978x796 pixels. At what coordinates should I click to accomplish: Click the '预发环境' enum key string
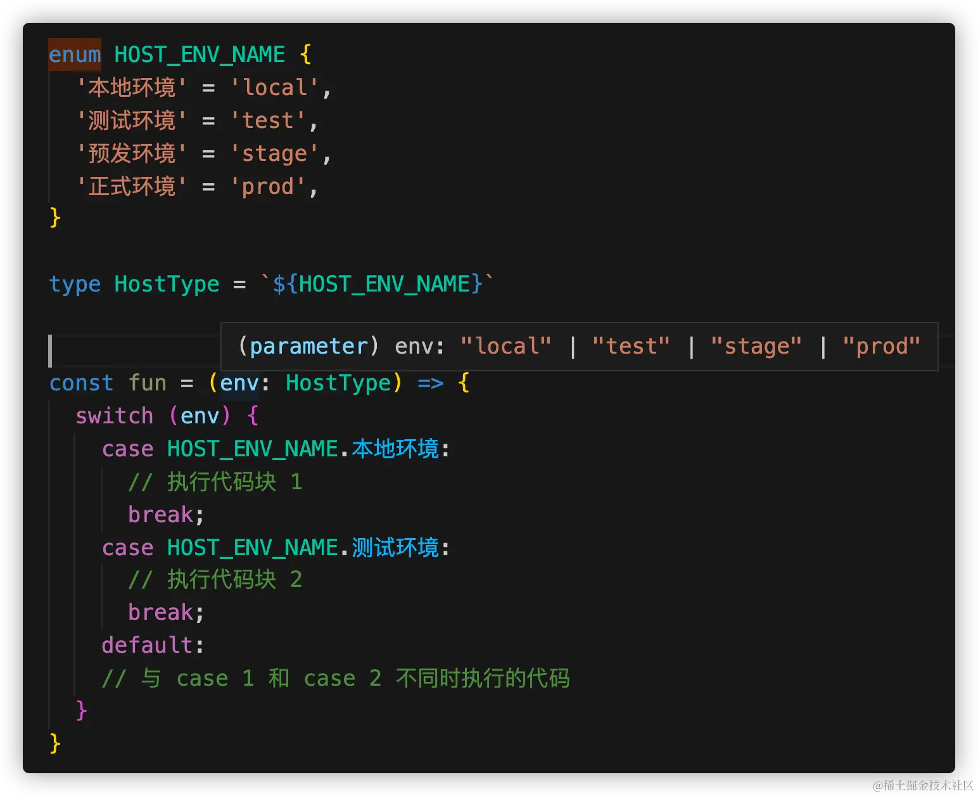pyautogui.click(x=131, y=153)
